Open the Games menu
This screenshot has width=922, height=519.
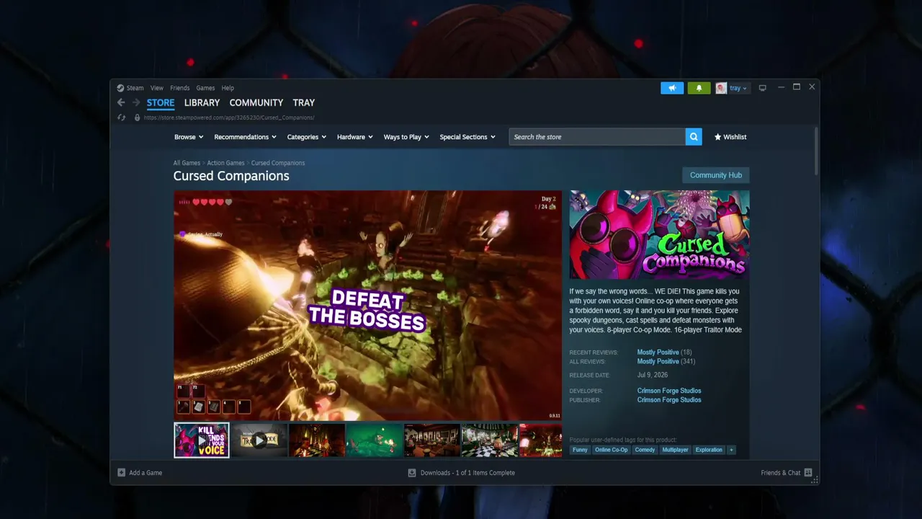[x=205, y=88]
